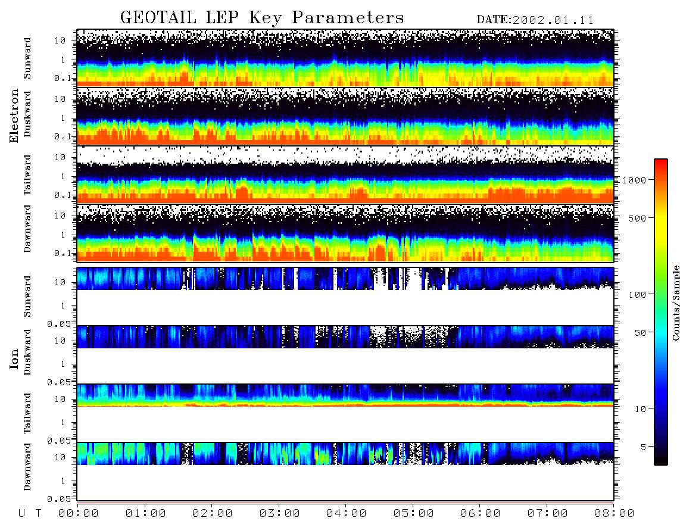Click the 03:00 time axis label
680x524 pixels.
pos(280,514)
